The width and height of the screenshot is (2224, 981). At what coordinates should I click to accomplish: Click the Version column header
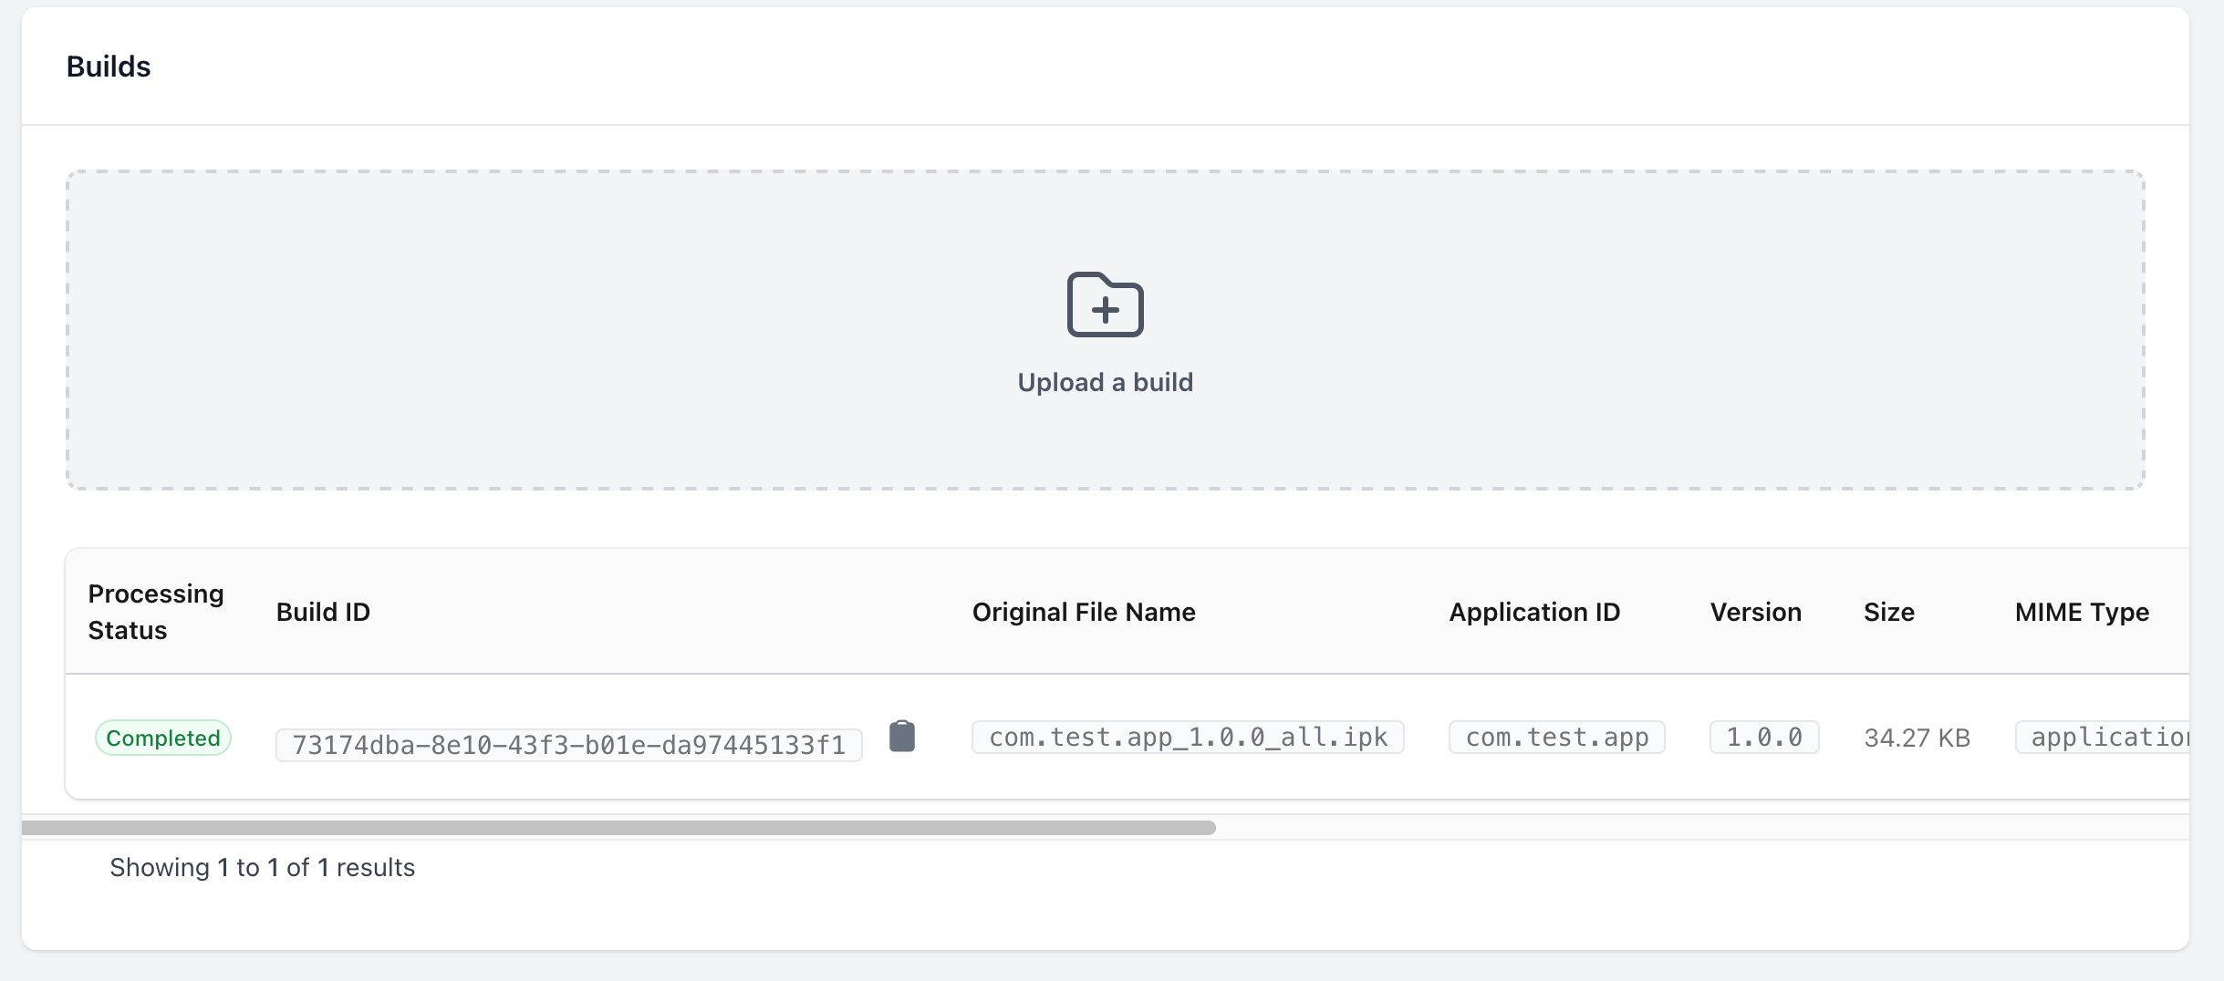click(1755, 612)
